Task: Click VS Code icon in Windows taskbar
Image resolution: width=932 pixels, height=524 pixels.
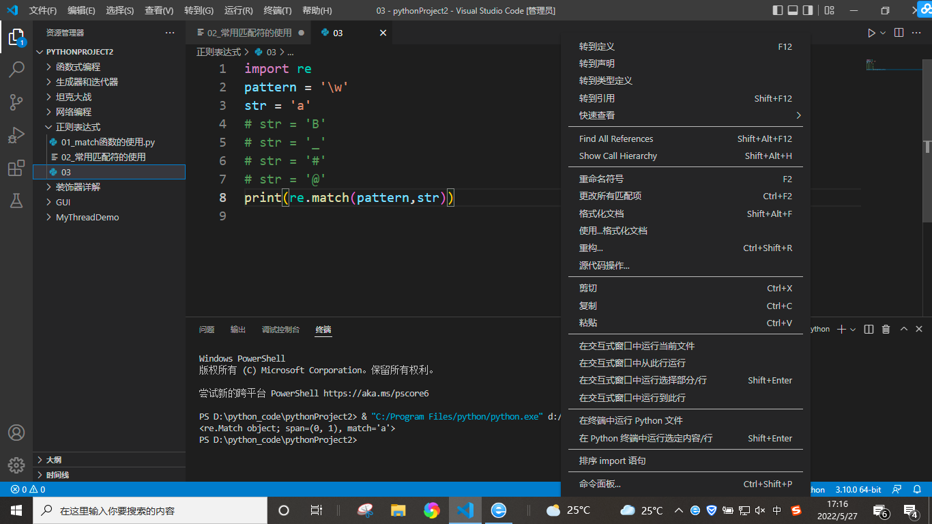Action: click(x=465, y=510)
